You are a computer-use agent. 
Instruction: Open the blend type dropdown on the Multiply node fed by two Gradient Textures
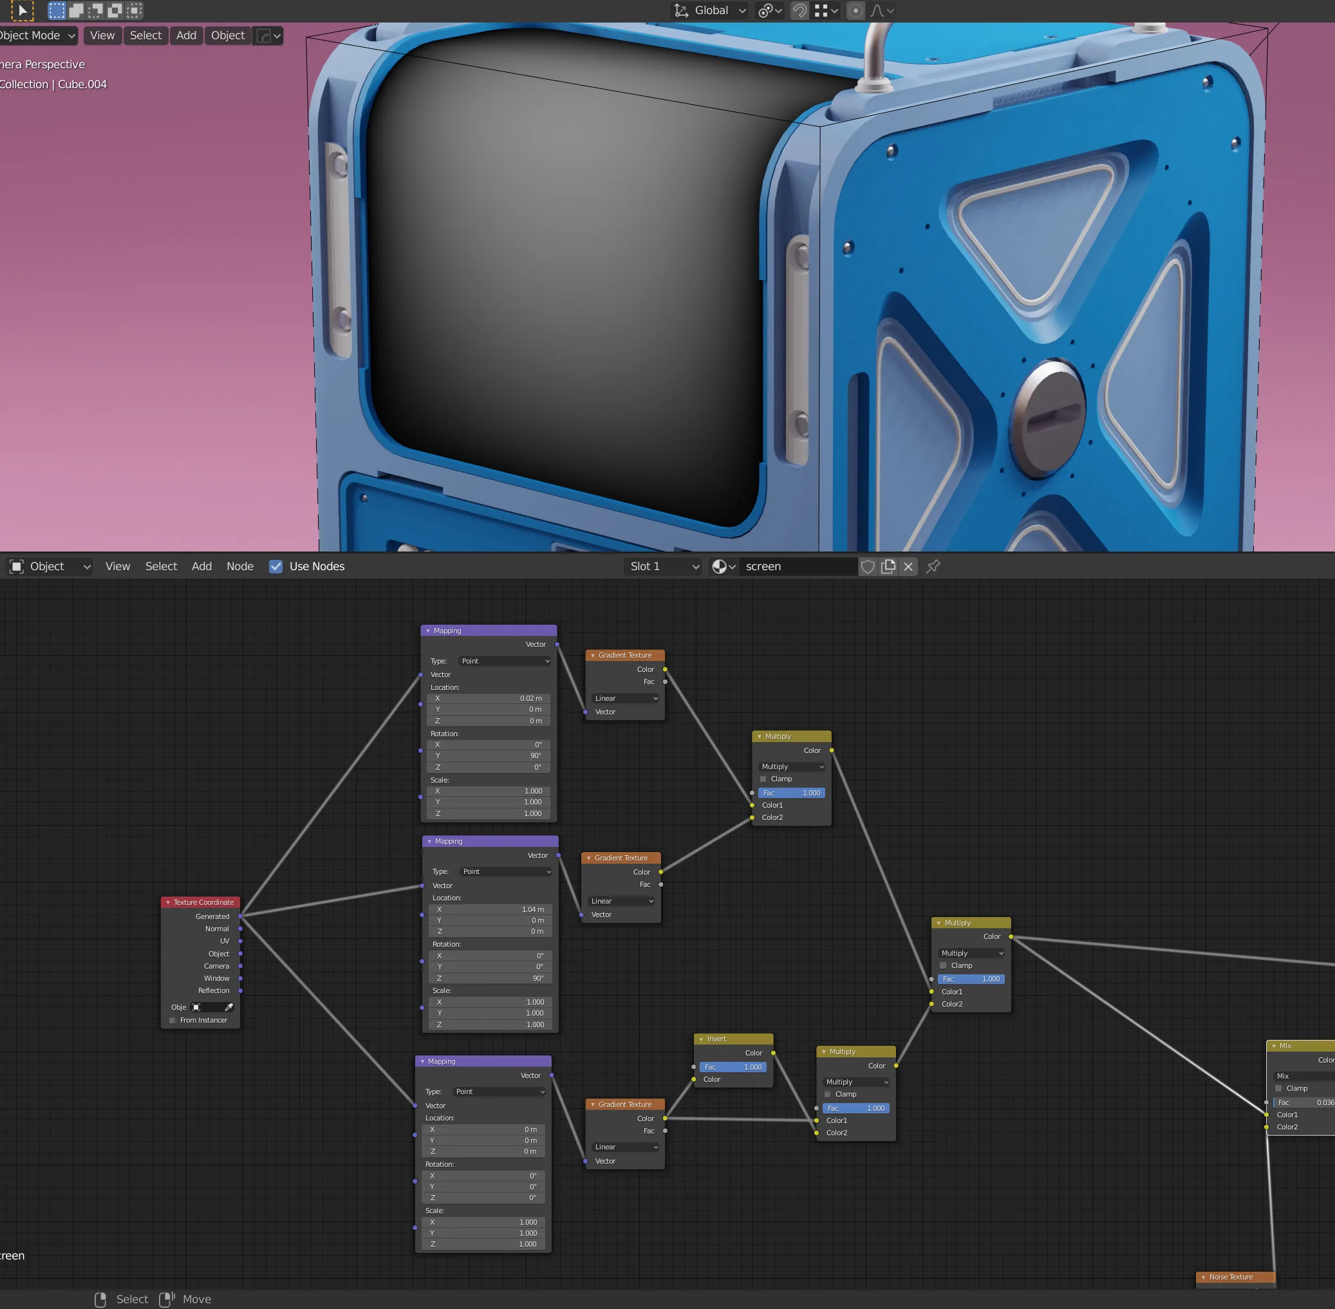792,766
